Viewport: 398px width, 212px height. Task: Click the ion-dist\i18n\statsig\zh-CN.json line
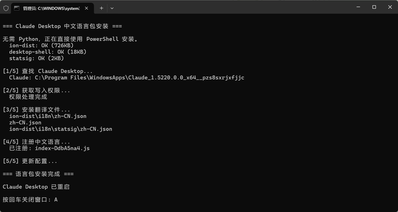(x=61, y=129)
